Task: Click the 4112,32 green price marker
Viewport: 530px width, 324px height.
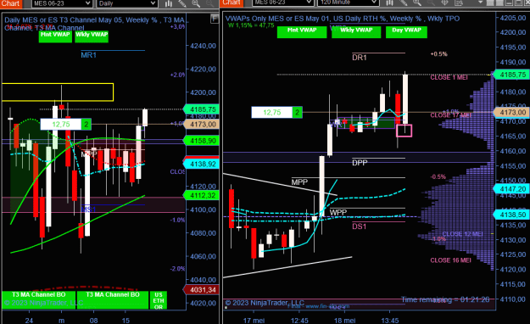Action: (202, 195)
